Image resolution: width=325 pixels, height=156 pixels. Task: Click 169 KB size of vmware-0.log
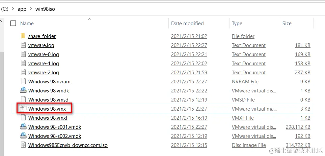[x=303, y=54]
